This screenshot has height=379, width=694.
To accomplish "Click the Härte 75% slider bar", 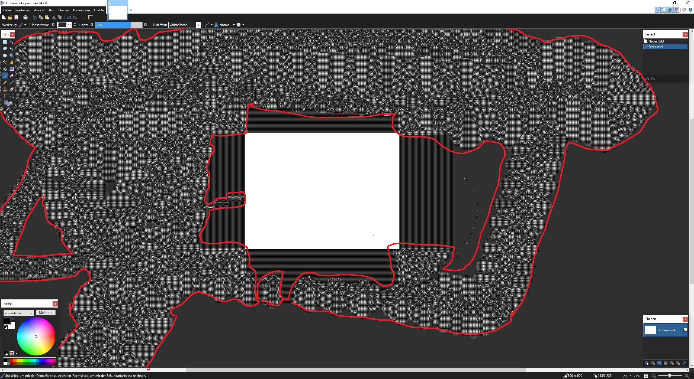I will tap(118, 25).
